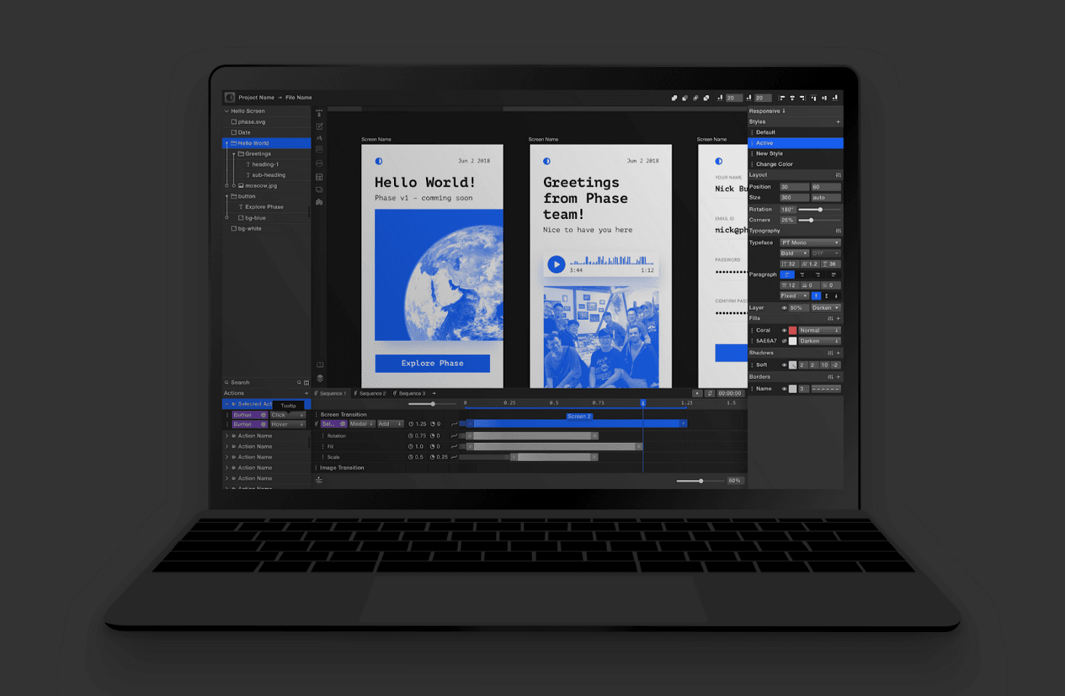Set vertical text alignment to bottom

[836, 296]
